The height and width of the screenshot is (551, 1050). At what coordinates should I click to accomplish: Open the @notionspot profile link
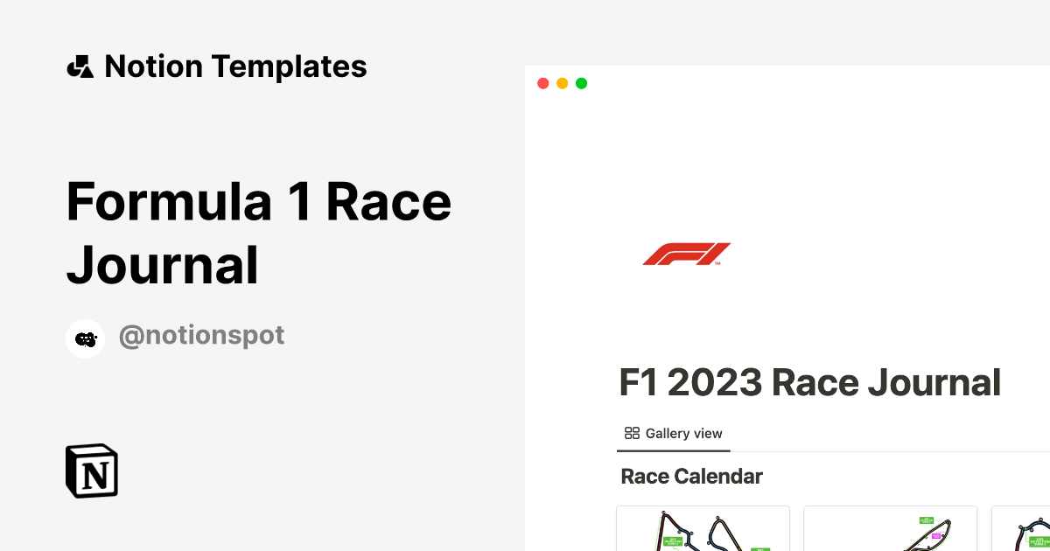click(201, 336)
